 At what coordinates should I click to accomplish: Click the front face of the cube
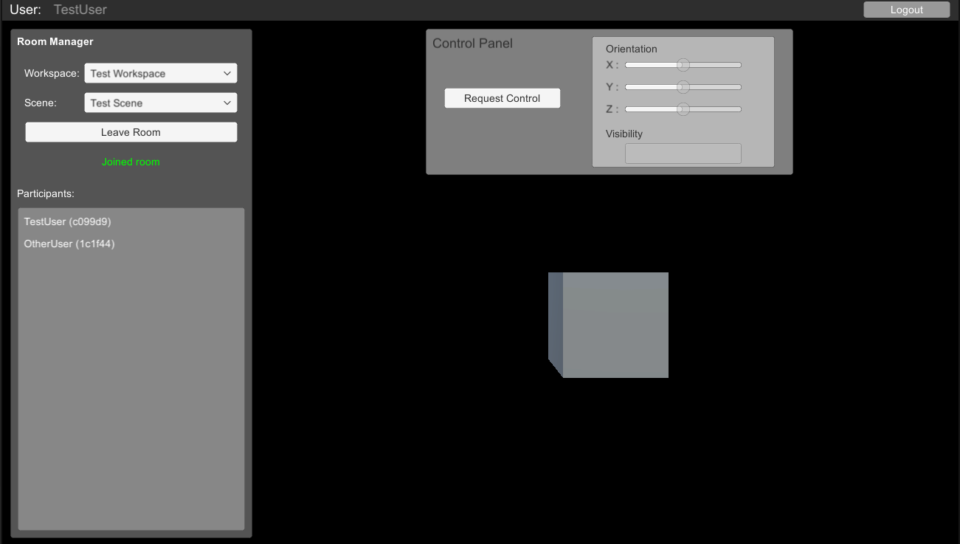[x=615, y=325]
